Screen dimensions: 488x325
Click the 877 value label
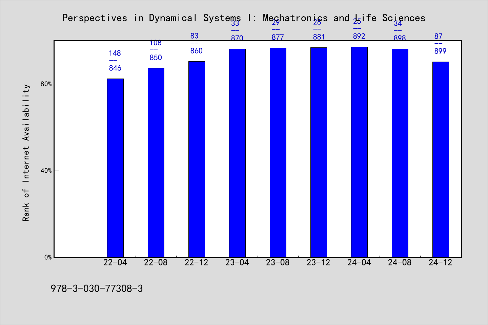[278, 37]
